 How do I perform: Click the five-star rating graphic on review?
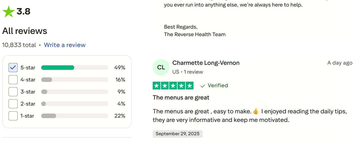point(173,86)
